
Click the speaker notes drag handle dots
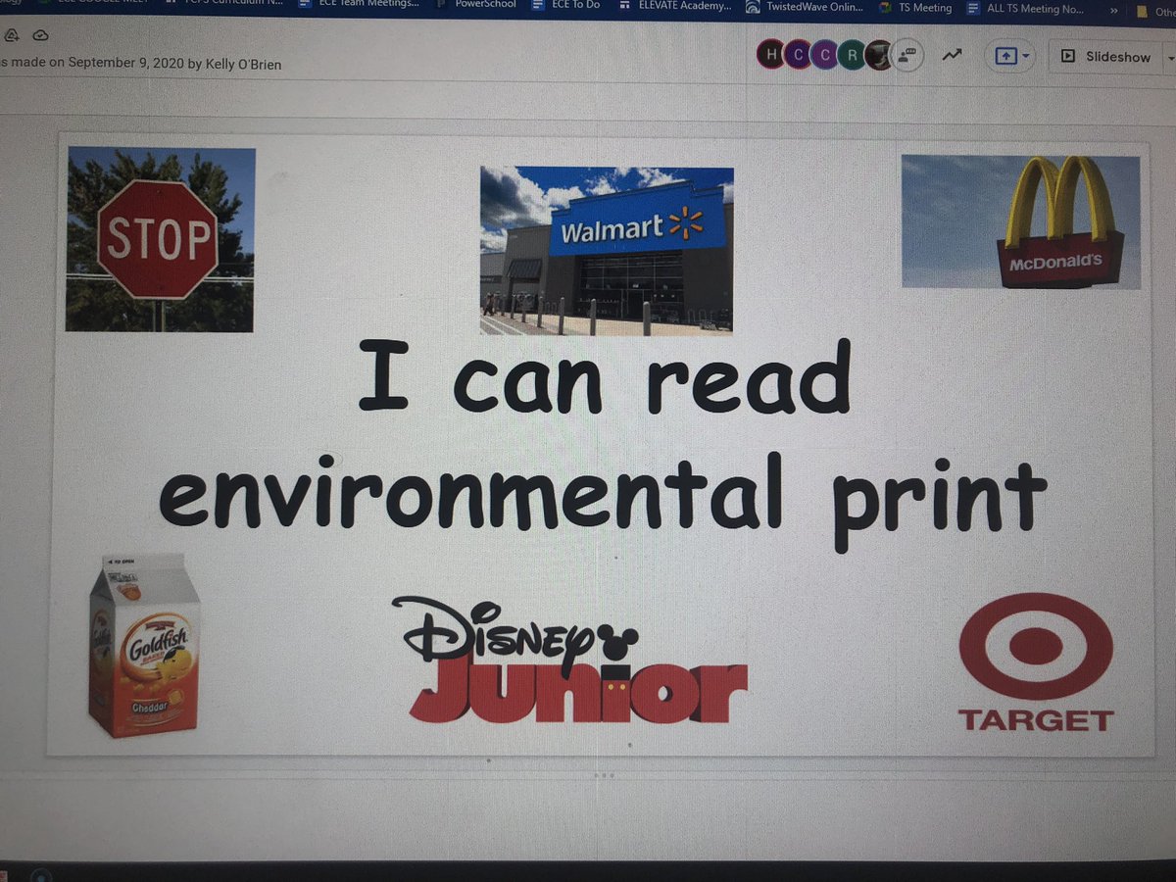click(605, 775)
